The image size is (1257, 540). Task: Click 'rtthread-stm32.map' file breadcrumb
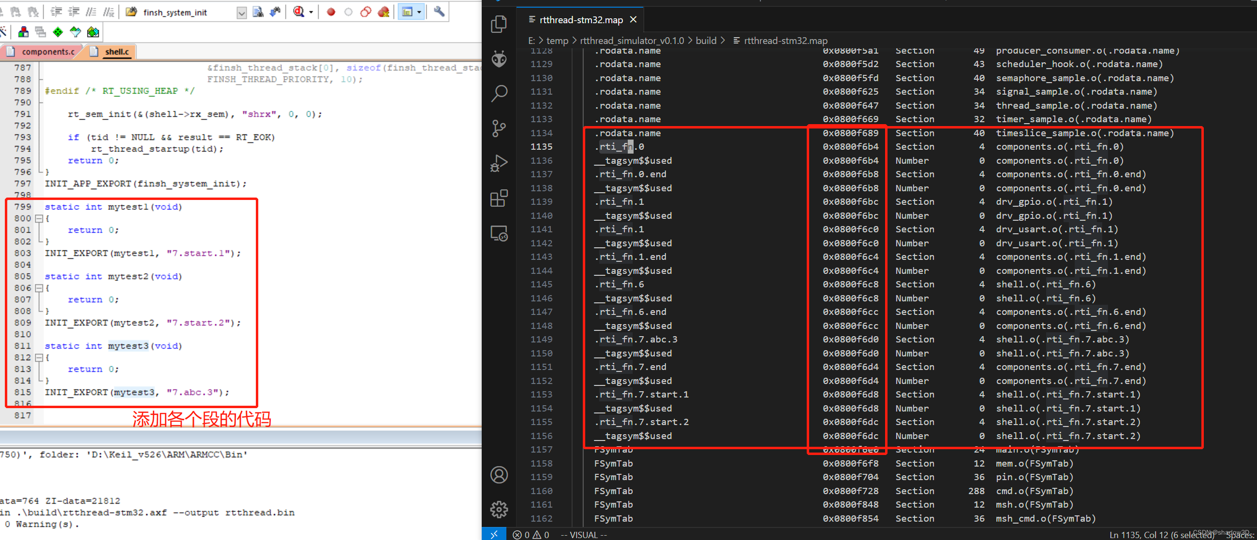coord(785,41)
